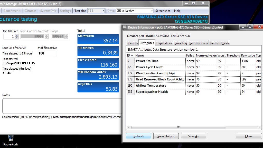
Task: Click the Screenshot button
Action: (163, 11)
